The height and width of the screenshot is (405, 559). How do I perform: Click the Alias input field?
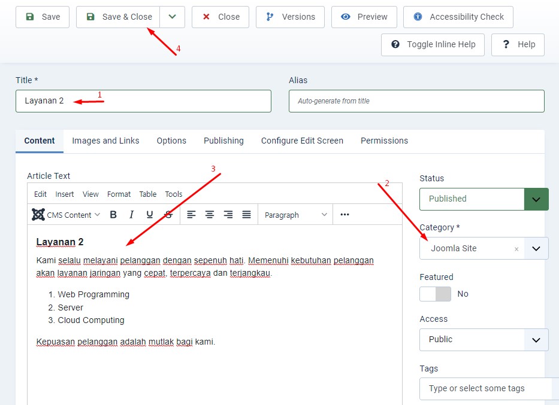(x=416, y=101)
